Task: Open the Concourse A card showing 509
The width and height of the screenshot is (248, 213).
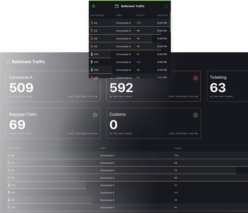Action: coord(53,86)
